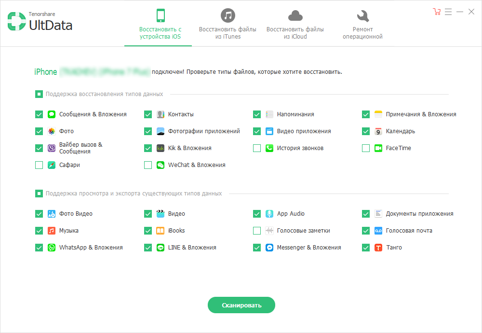482x333 pixels.
Task: Click the Календарь icon showing number 9
Action: pyautogui.click(x=378, y=131)
